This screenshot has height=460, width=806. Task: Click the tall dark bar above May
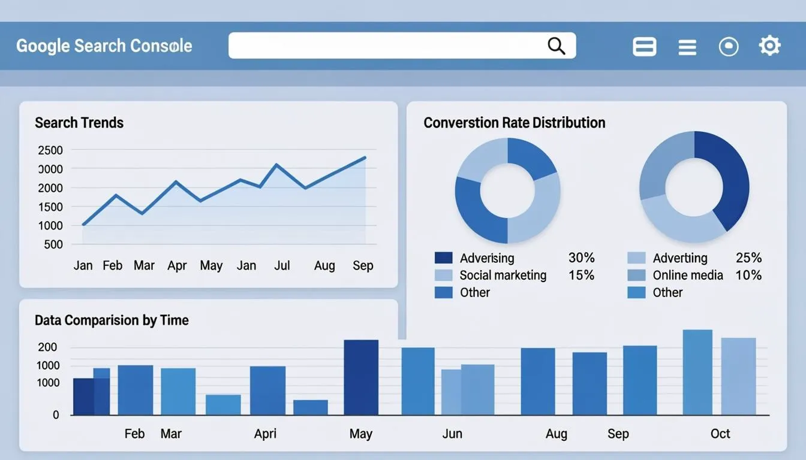coord(361,377)
